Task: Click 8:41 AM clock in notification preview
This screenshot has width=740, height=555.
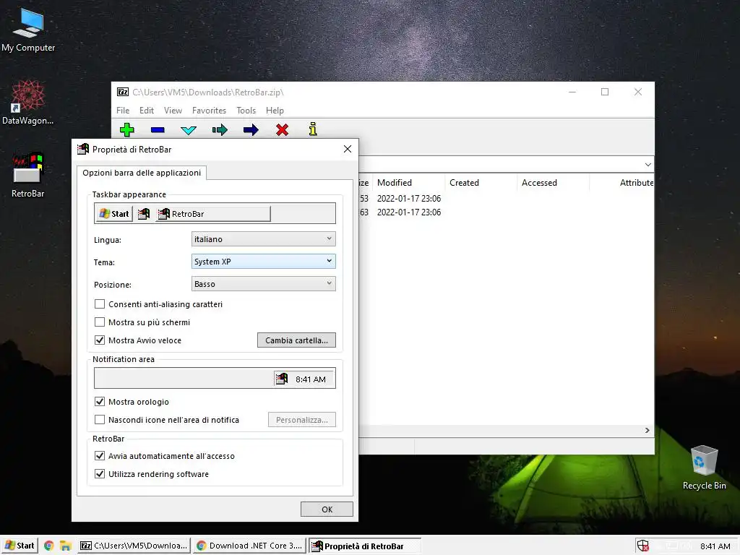Action: (311, 379)
